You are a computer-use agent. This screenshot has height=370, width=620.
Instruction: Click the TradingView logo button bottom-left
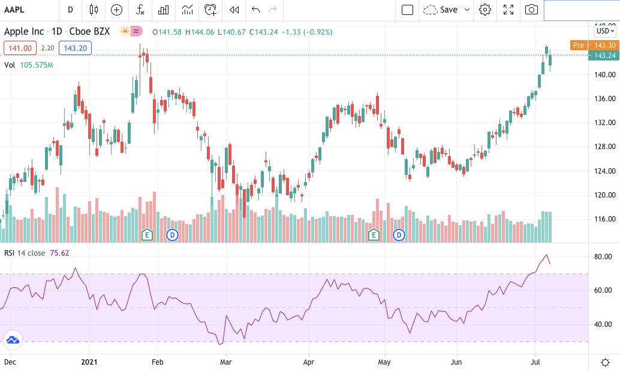(x=13, y=340)
